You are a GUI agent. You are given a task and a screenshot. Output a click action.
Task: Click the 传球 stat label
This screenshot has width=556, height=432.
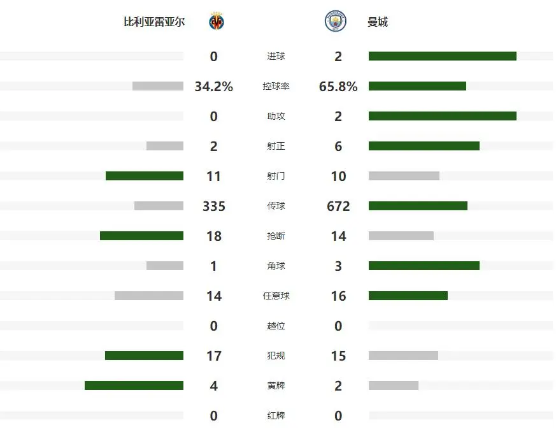(276, 206)
